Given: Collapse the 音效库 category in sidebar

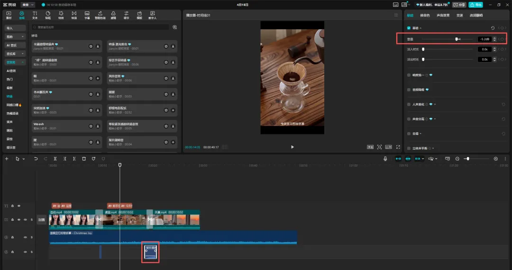Looking at the screenshot, I should tap(15, 62).
